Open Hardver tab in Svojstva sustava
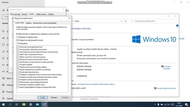190x107 pixels. coord(24,14)
